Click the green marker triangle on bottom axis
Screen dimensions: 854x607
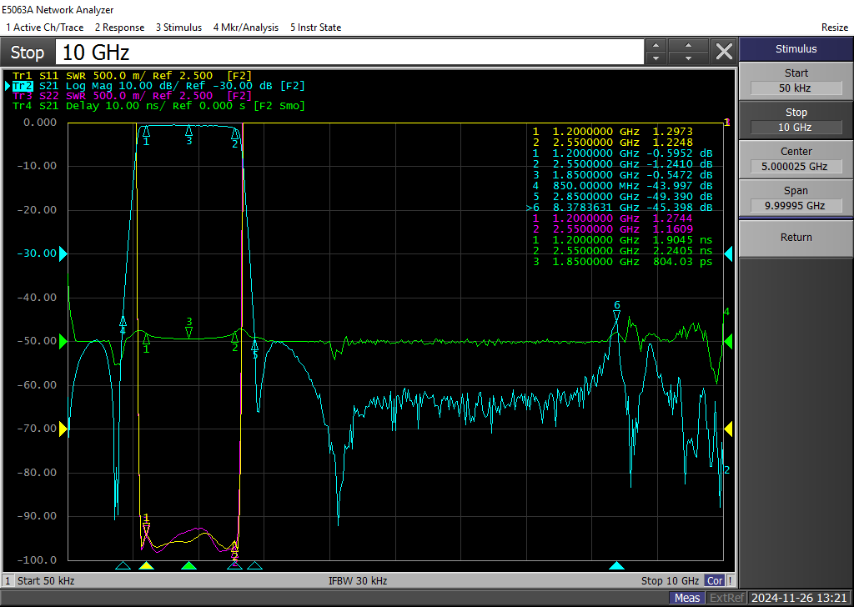coord(189,566)
